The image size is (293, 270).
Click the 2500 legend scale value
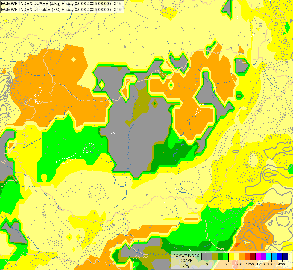pyautogui.click(x=271, y=264)
